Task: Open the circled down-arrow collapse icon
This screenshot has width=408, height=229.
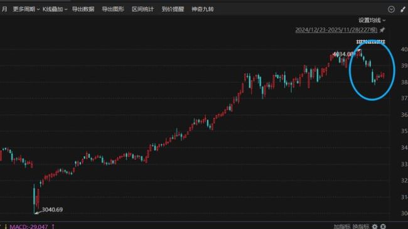Action: coord(391,9)
